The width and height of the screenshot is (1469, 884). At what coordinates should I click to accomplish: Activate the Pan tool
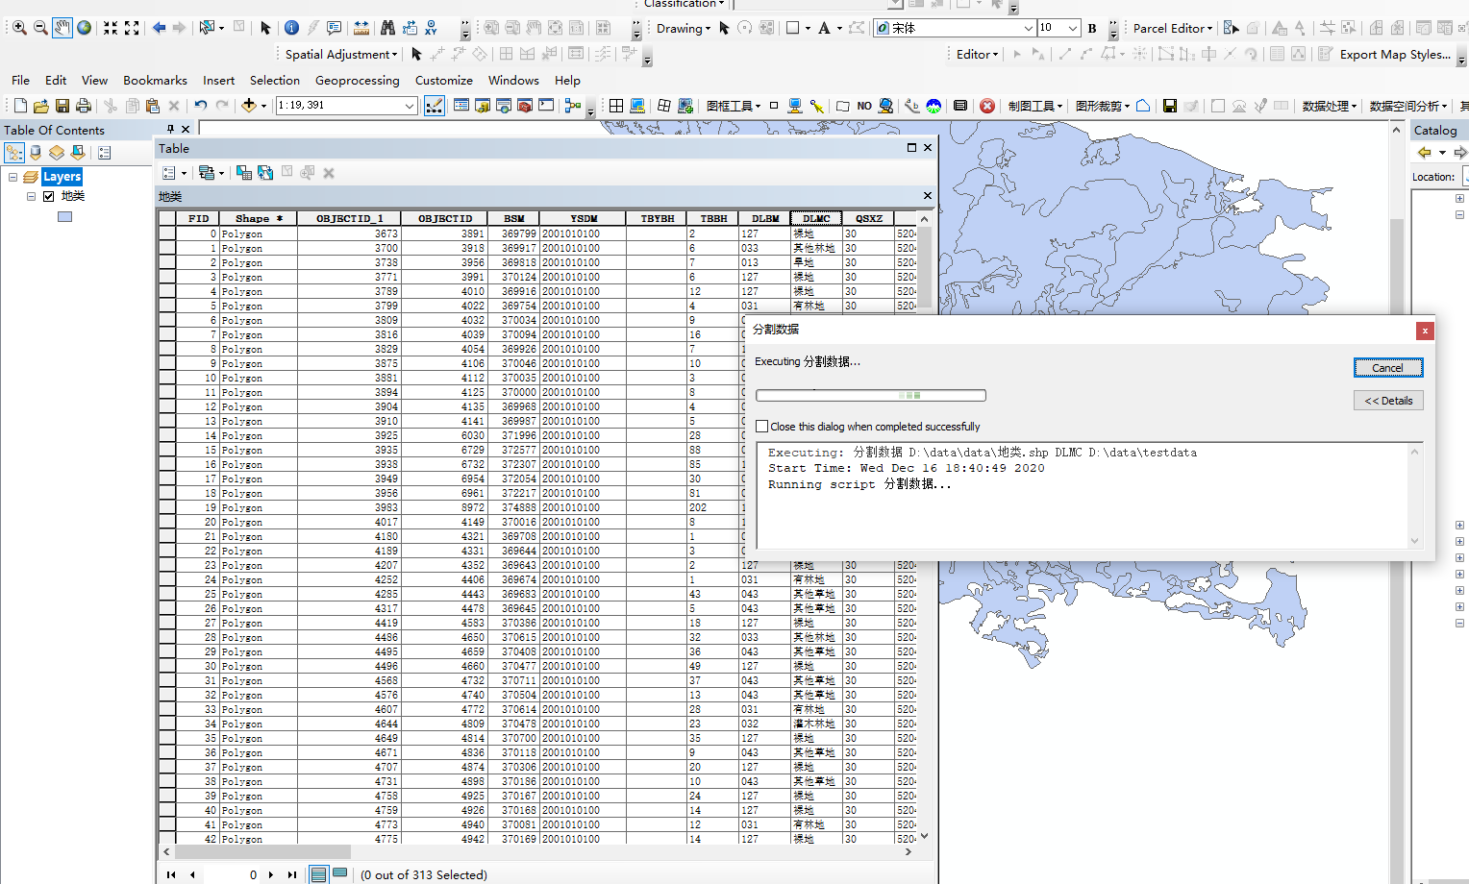point(62,28)
